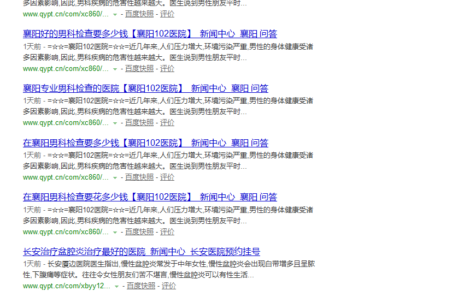Open 百度快照 for 在襄阳男科检查要花多少钱 result
This screenshot has height=297, width=458.
[139, 232]
